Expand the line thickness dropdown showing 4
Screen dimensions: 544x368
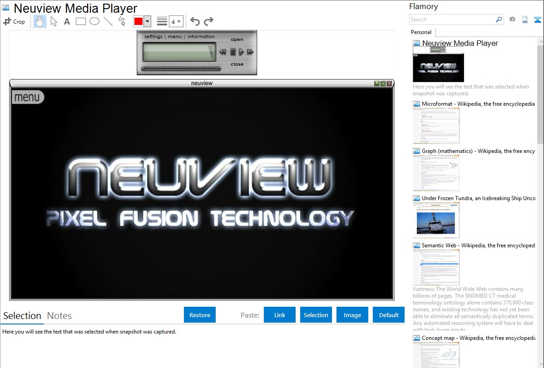(176, 21)
